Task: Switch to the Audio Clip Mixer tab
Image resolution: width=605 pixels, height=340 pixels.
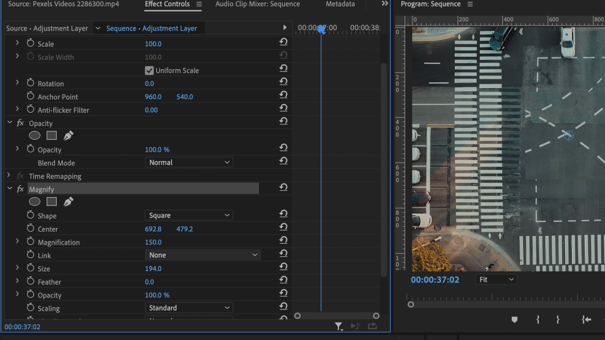Action: [x=257, y=4]
